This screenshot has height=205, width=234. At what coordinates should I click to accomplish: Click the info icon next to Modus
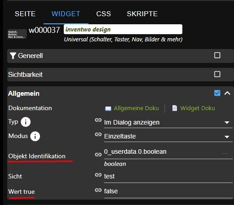[35, 136]
